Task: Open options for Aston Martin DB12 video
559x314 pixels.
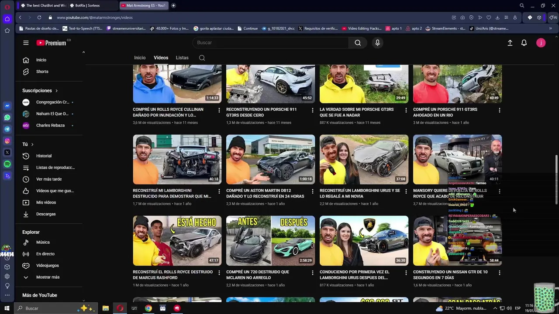Action: click(312, 191)
